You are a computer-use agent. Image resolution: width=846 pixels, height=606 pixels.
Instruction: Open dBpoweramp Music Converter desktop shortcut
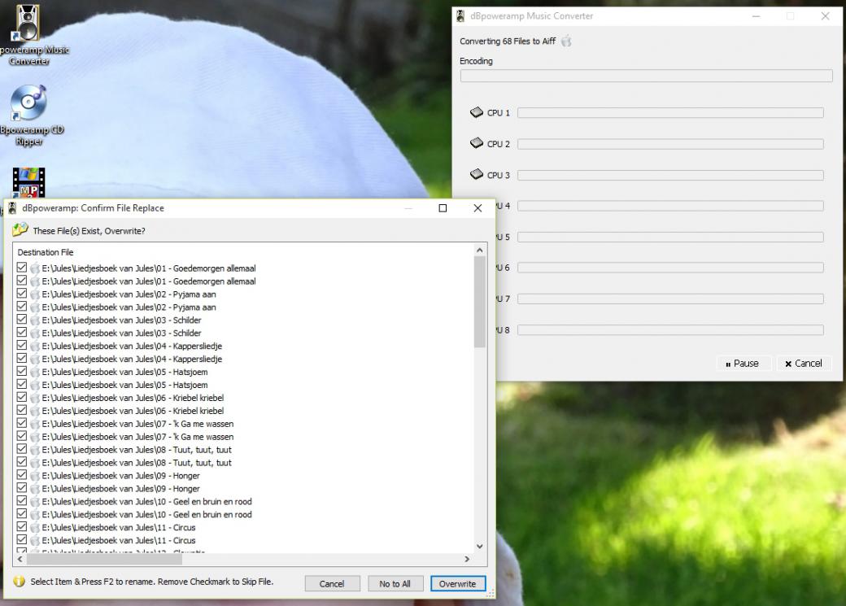[27, 24]
